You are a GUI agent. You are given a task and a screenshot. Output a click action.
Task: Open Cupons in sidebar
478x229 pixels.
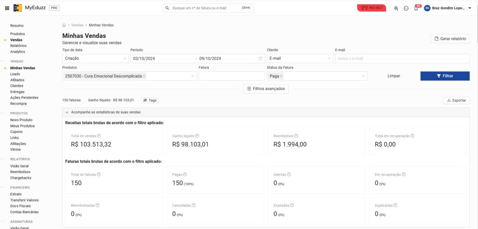tap(16, 132)
